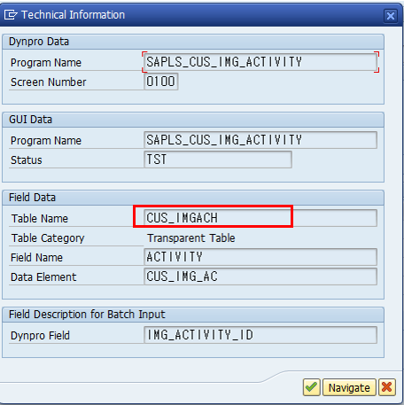Image resolution: width=404 pixels, height=405 pixels.
Task: Select the Data Element field CUS_IMG_AC
Action: (260, 276)
